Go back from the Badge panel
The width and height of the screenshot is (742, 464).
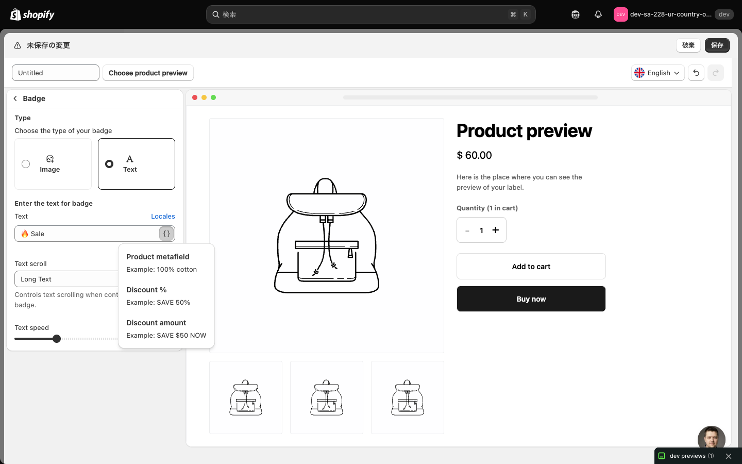[x=15, y=98]
